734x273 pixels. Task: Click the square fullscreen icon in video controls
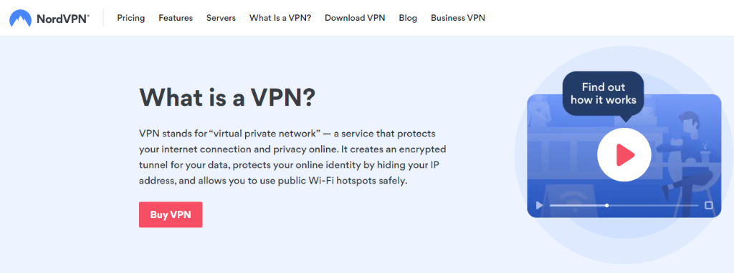[x=709, y=205]
